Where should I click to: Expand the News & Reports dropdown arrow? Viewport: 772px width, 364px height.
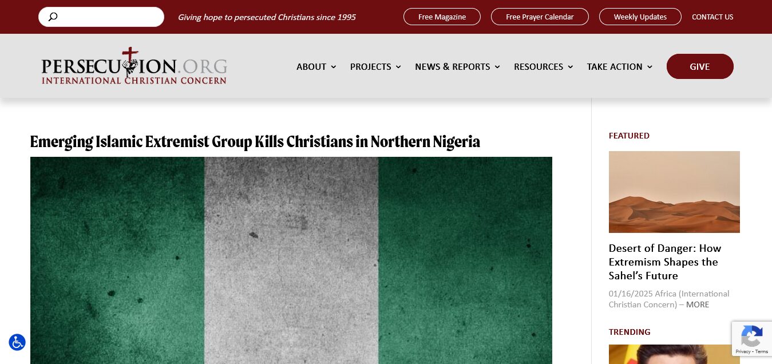tap(497, 67)
